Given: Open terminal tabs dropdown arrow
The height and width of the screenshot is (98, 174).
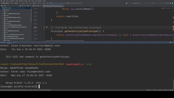Looking at the screenshot, I should [x=16, y=42].
